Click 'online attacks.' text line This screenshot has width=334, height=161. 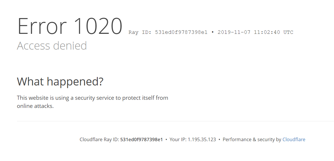pyautogui.click(x=35, y=106)
